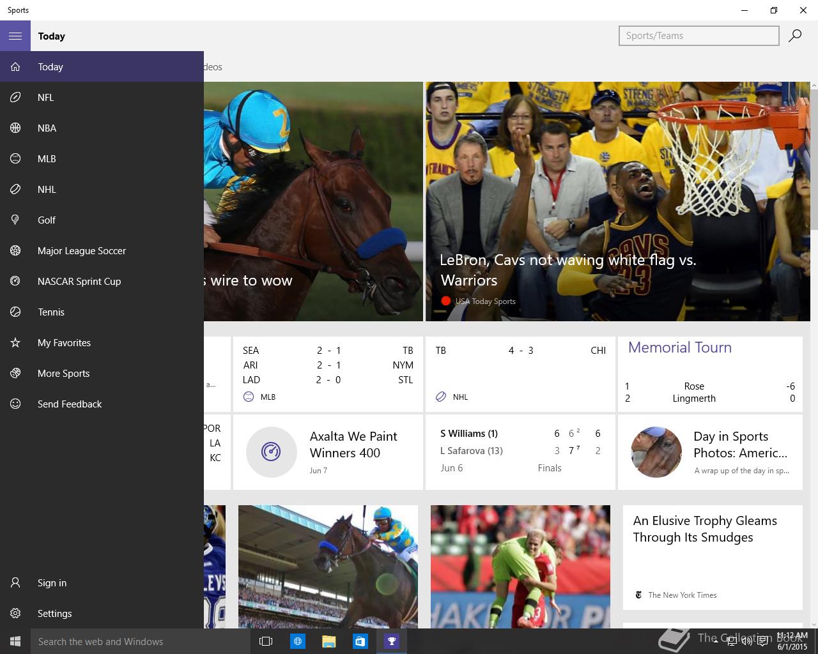Open the soccer players hugging photo tile
Screen dimensions: 818x654
pos(520,567)
